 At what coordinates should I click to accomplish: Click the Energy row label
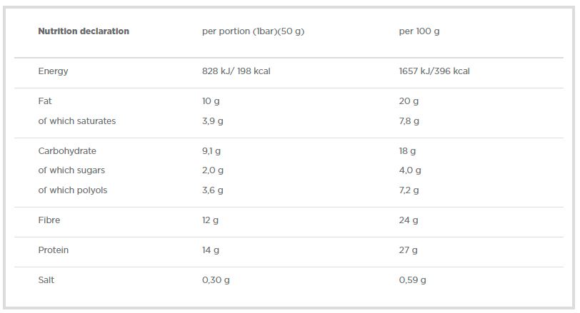(x=53, y=71)
